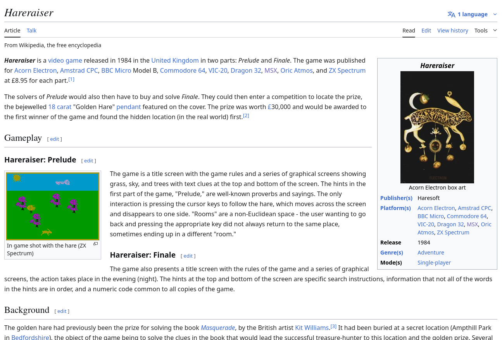The height and width of the screenshot is (340, 502).
Task: Click 'Dragon 32' in the intro paragraph
Action: point(246,70)
